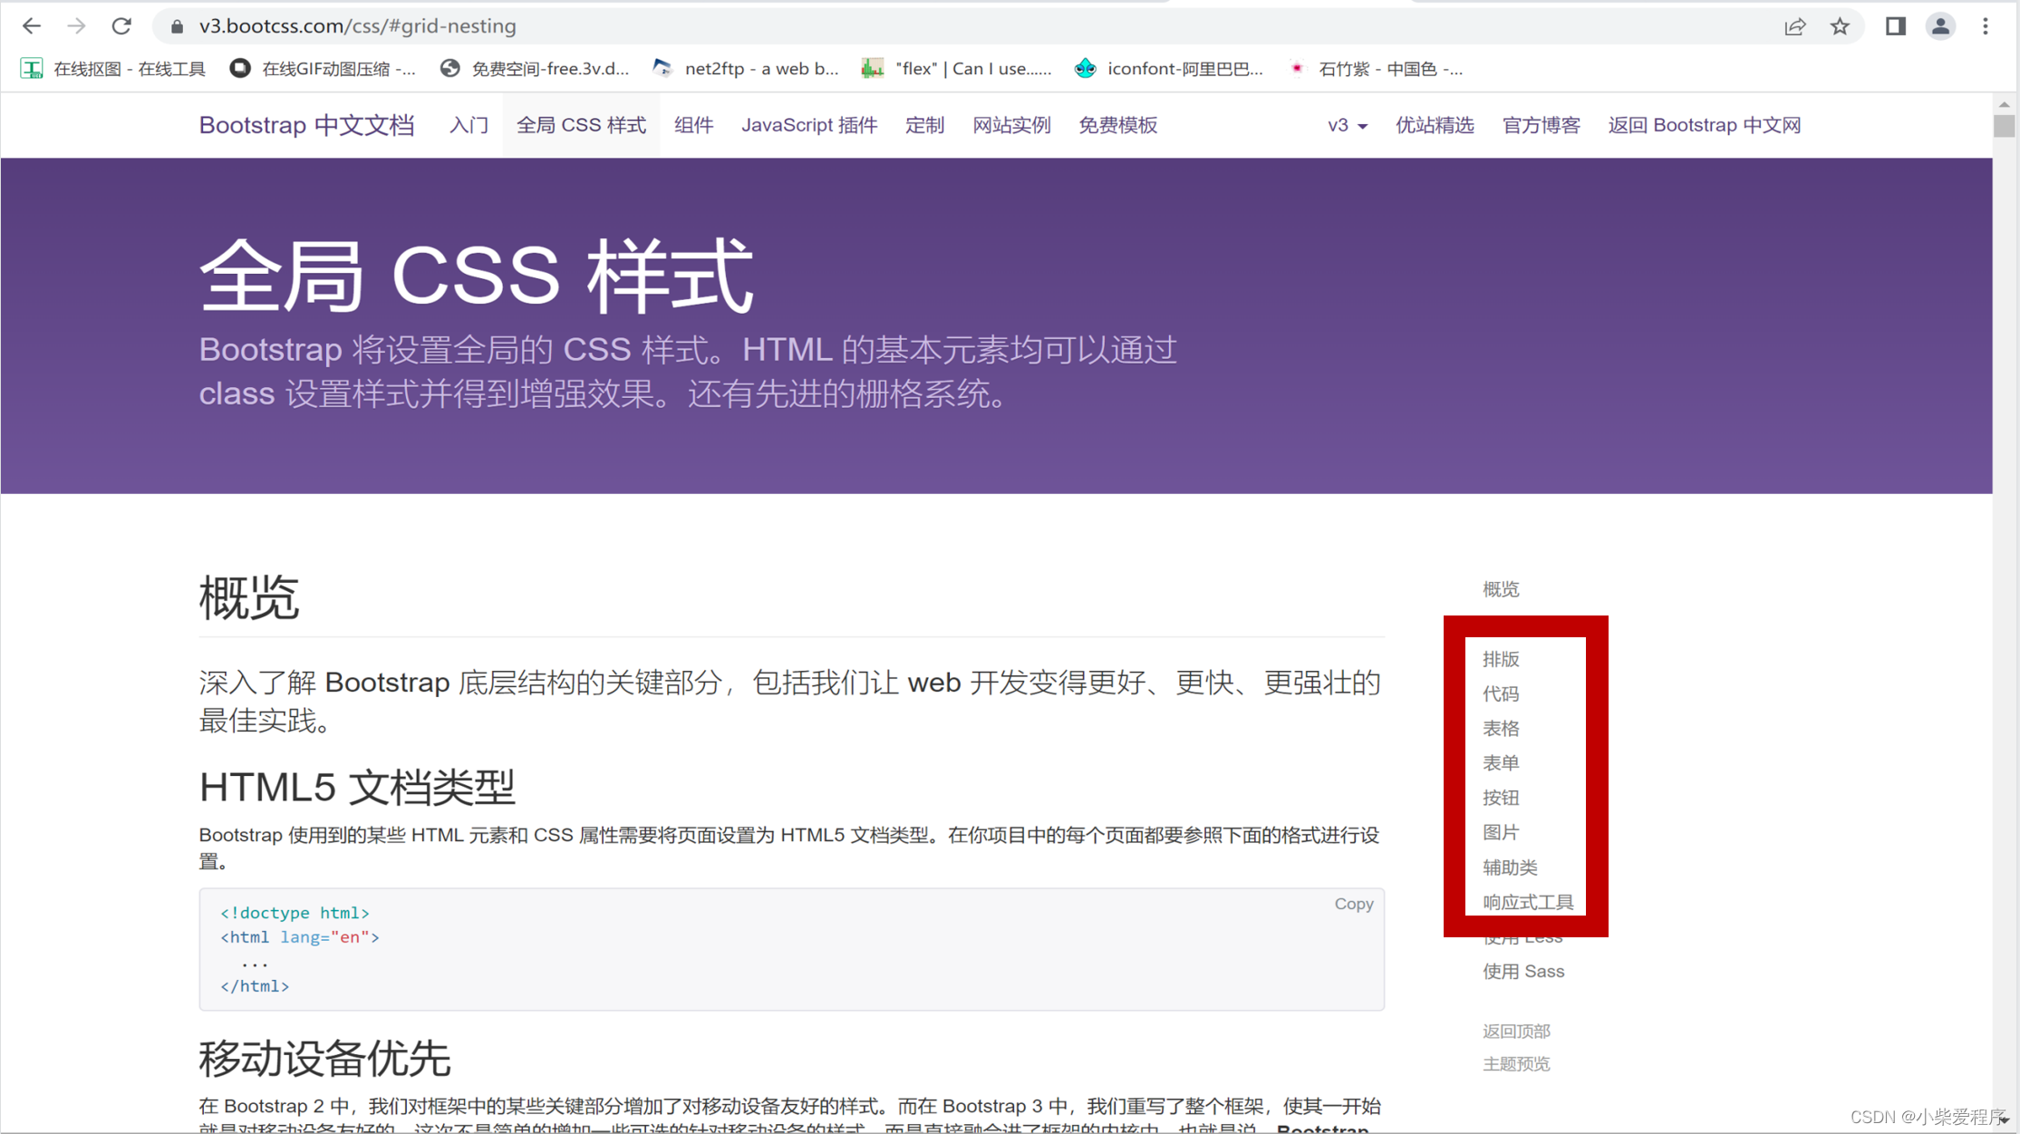2020x1134 pixels.
Task: Jump to 表单 in sidebar
Action: pos(1501,762)
